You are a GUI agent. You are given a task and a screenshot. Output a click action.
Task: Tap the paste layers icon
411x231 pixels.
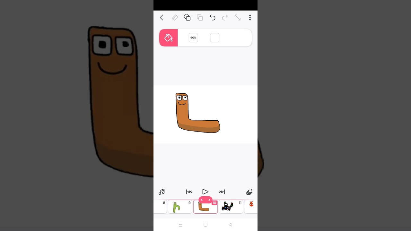click(x=200, y=18)
